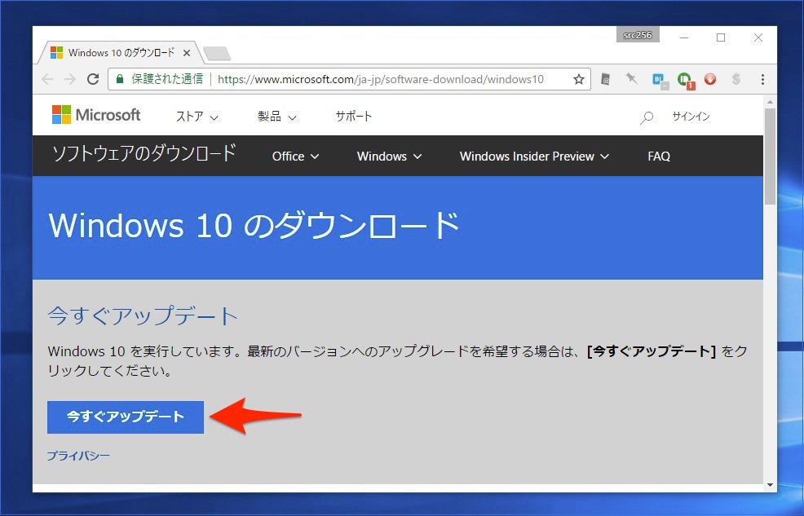Screen dimensions: 804x516
Task: Click ソフトウェアのダウンロード heading link
Action: tap(144, 153)
